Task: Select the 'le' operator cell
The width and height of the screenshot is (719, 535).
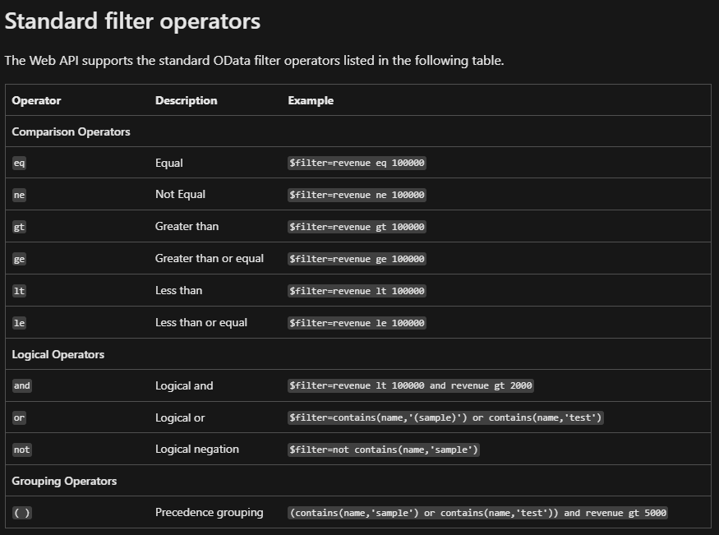Action: (x=19, y=322)
